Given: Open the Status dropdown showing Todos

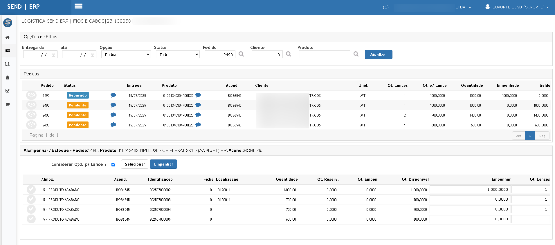Looking at the screenshot, I should pos(178,55).
